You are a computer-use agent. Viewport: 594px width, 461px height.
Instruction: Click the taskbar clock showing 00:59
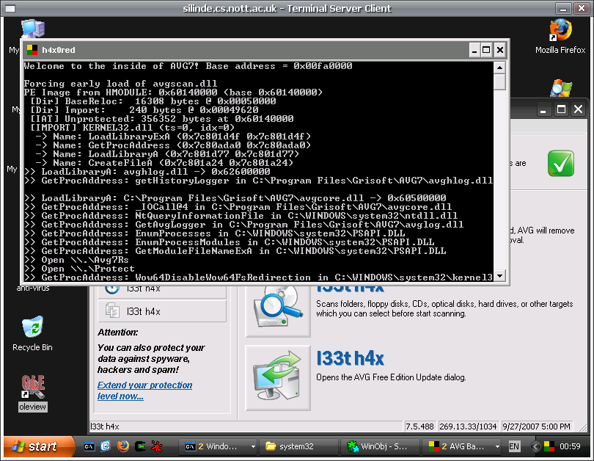point(570,446)
